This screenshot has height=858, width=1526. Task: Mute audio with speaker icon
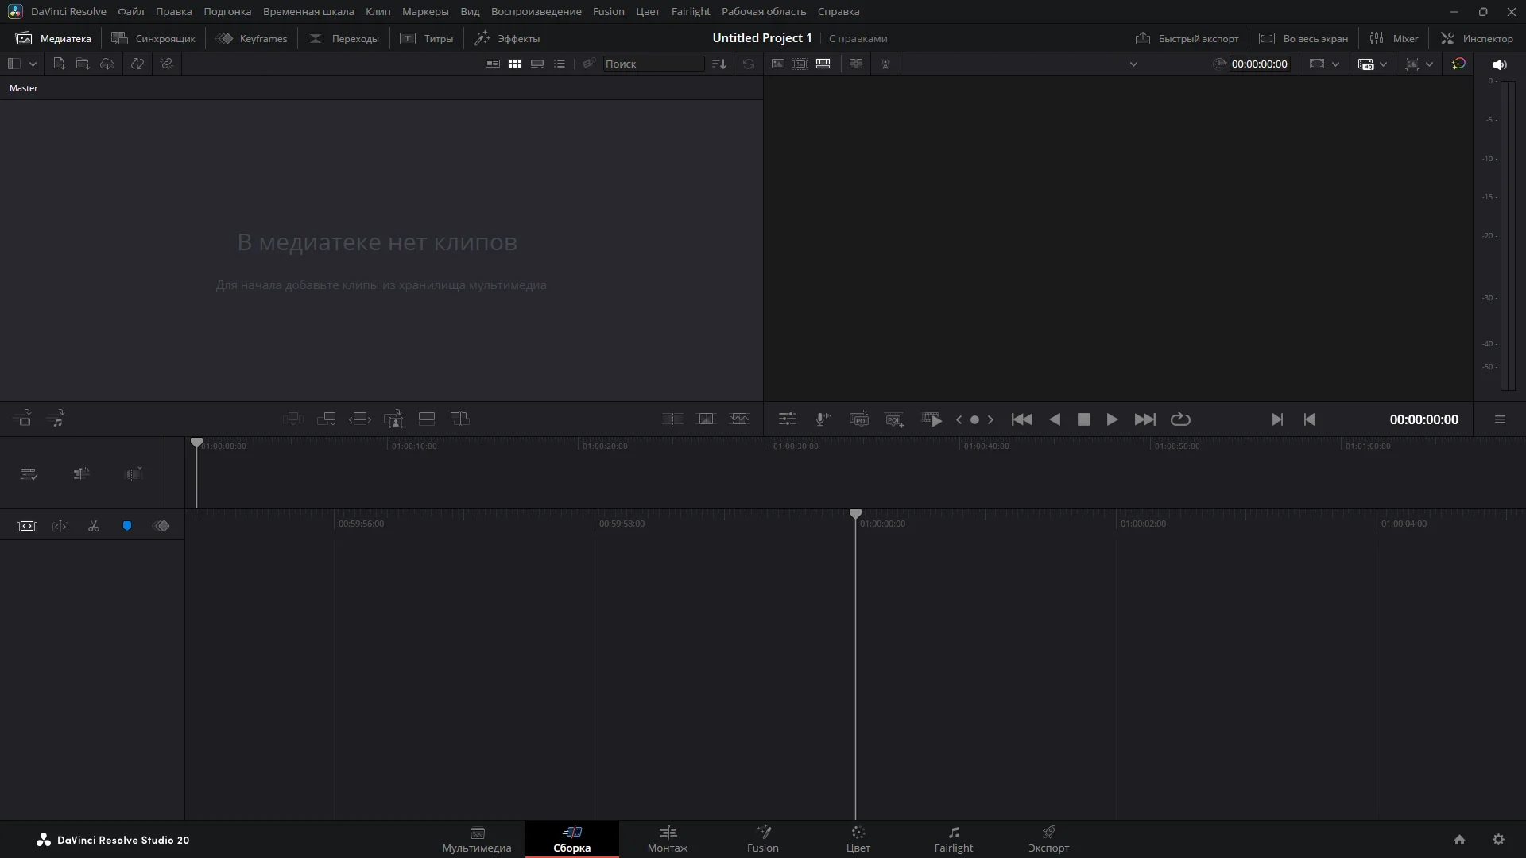pyautogui.click(x=1500, y=64)
